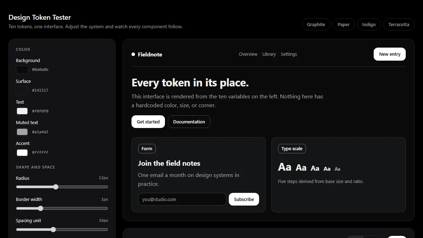Click the smallest Aa type sample
Viewport: 423px width, 238px height.
[x=337, y=169]
